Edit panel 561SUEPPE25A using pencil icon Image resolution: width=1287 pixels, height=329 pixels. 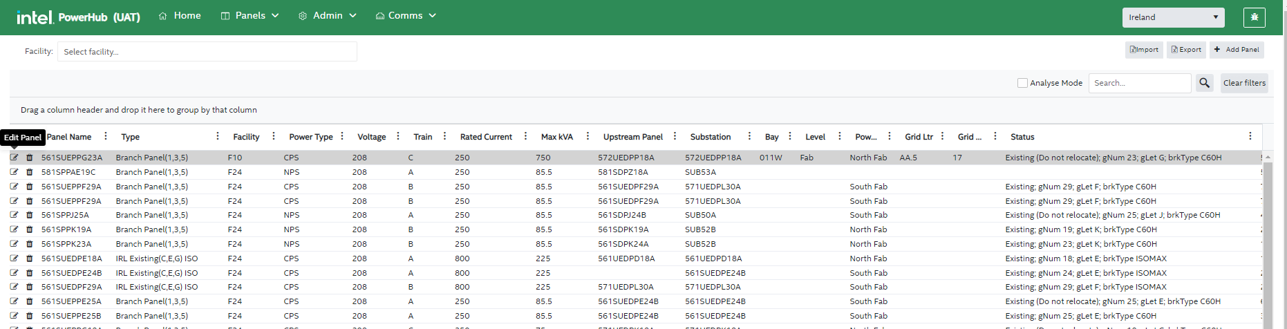(x=14, y=301)
